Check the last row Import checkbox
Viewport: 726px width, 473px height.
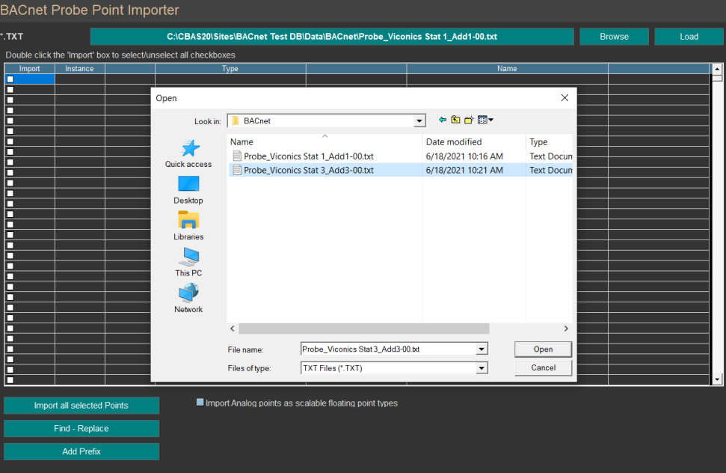coord(10,379)
